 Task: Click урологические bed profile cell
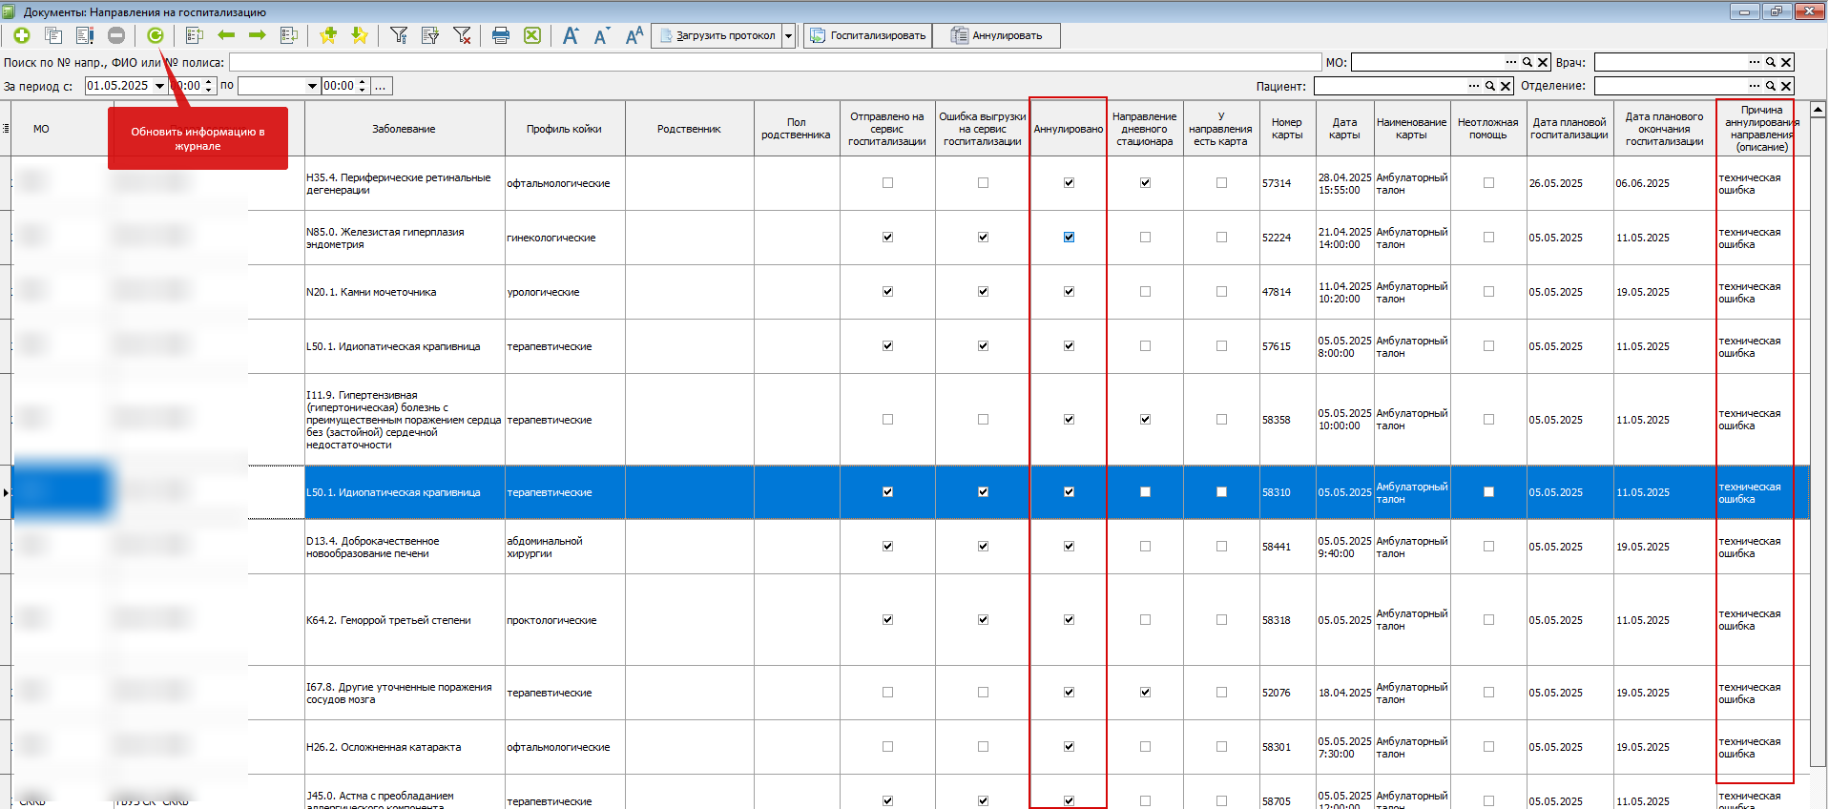(565, 292)
